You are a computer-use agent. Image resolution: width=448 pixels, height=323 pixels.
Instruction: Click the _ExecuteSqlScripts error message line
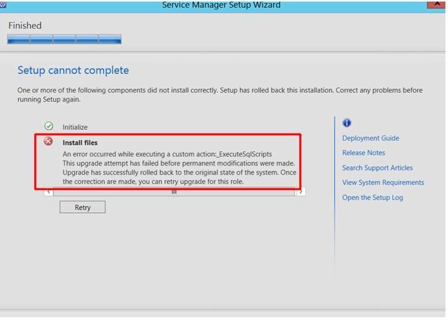pos(167,154)
